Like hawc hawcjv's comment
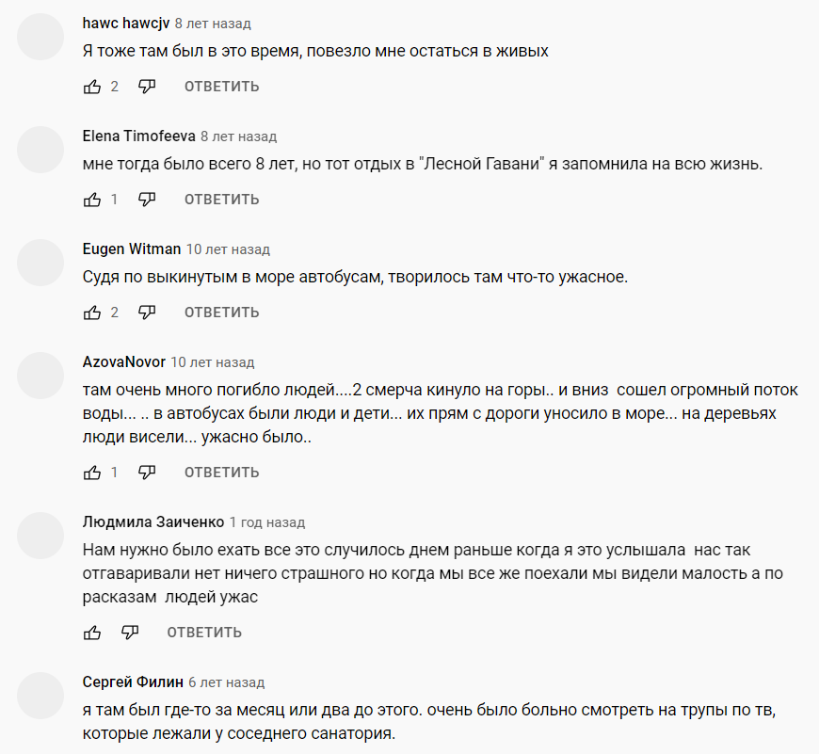Screen dimensions: 819x754 coord(92,87)
